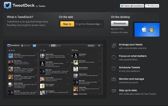Image resolution: width=168 pixels, height=106 pixels.
Task: Click Josh Brewer's avatar in Me column
Action: [x=42, y=64]
